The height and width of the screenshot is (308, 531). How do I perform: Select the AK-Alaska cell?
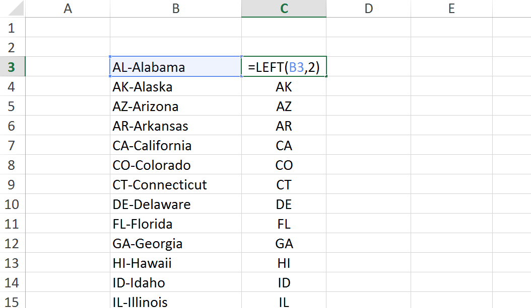(x=175, y=87)
